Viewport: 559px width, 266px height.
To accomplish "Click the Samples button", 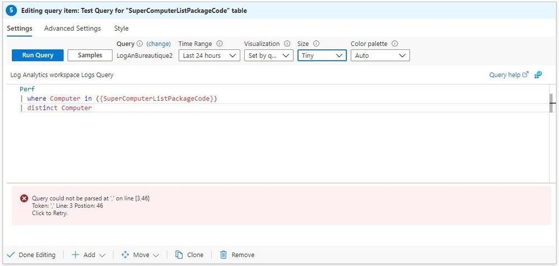I will coord(90,55).
